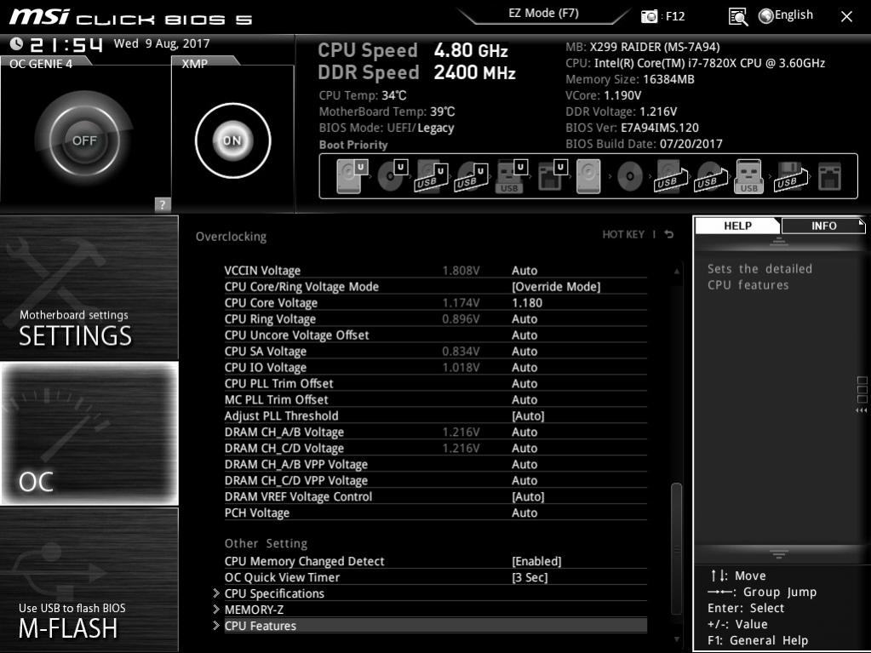Select the OC GENIE 4 tab label

click(41, 63)
